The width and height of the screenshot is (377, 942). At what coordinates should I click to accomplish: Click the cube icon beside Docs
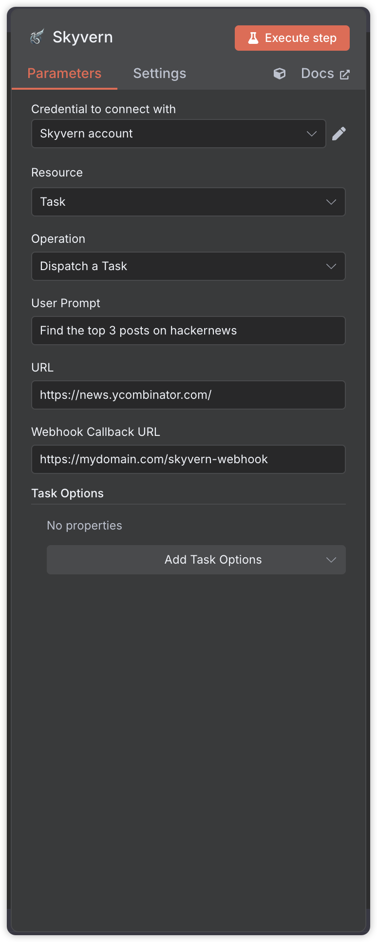(280, 74)
